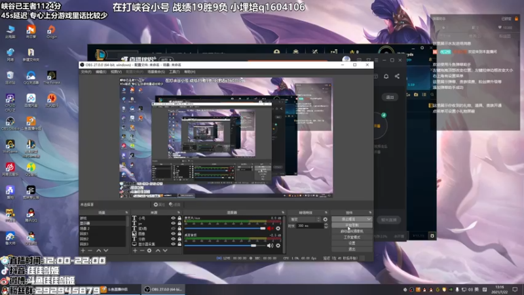Select the 显示器 scene
The image size is (524, 295).
102,223
